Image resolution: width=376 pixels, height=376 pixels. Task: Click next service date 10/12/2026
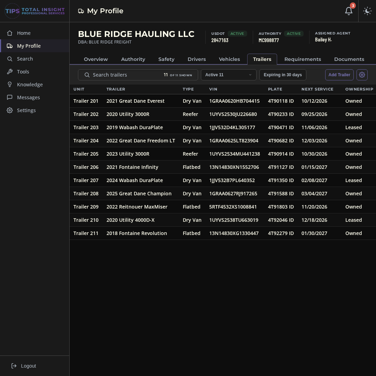[x=314, y=101]
